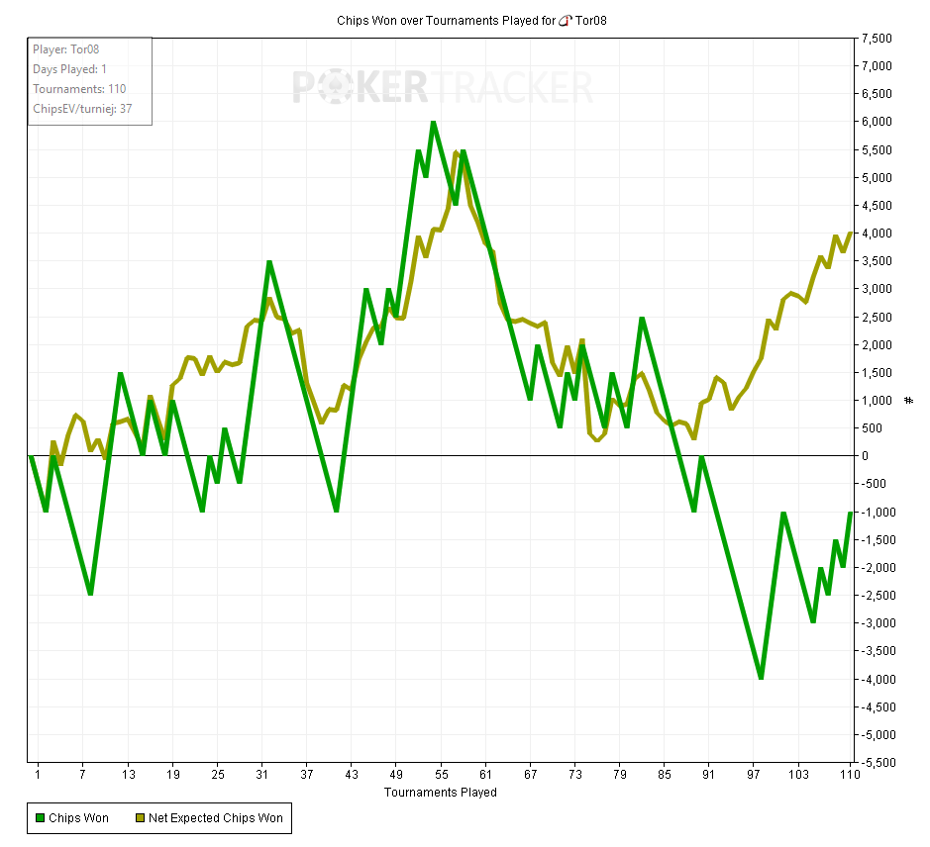Screen dimensions: 930x847
Task: Click the x-axis tick label 91
Action: coord(709,774)
